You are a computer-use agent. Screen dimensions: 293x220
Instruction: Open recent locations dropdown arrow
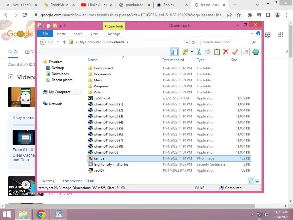(x=58, y=42)
